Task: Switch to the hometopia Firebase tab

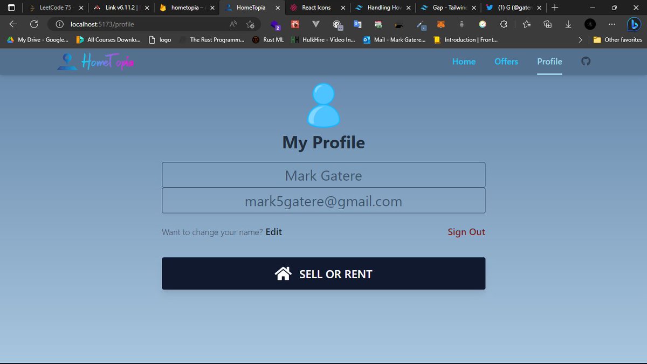Action: point(187,8)
